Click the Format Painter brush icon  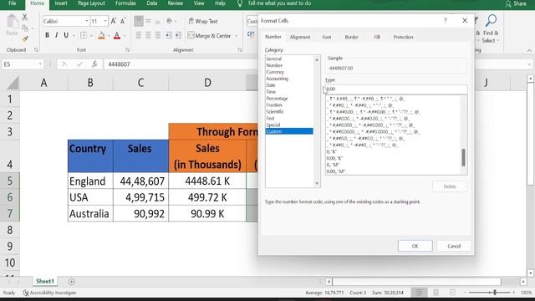[25, 38]
